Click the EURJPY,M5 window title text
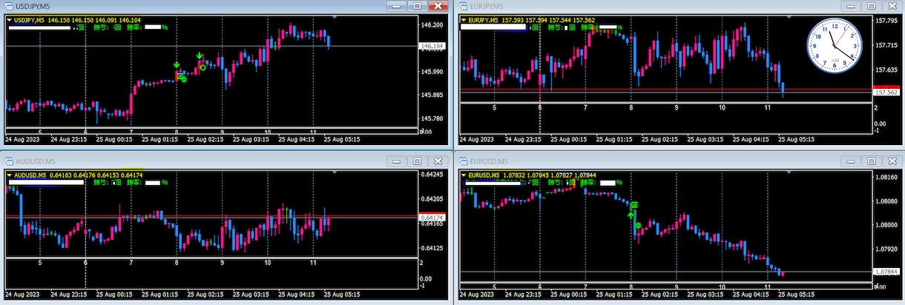 [x=485, y=6]
